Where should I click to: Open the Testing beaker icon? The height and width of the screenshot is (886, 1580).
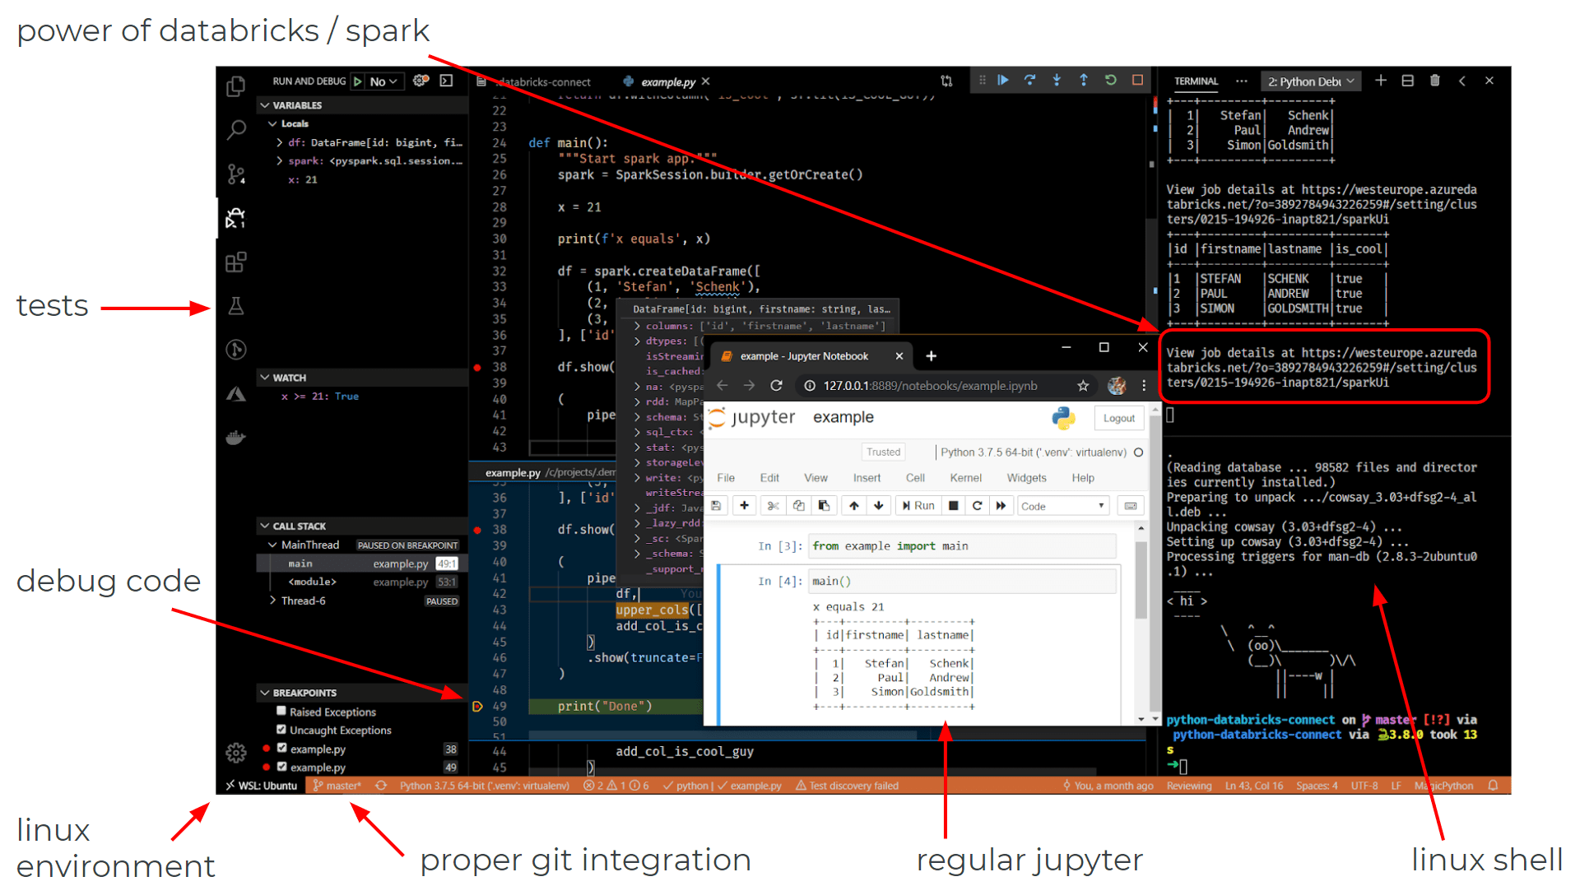coord(235,305)
